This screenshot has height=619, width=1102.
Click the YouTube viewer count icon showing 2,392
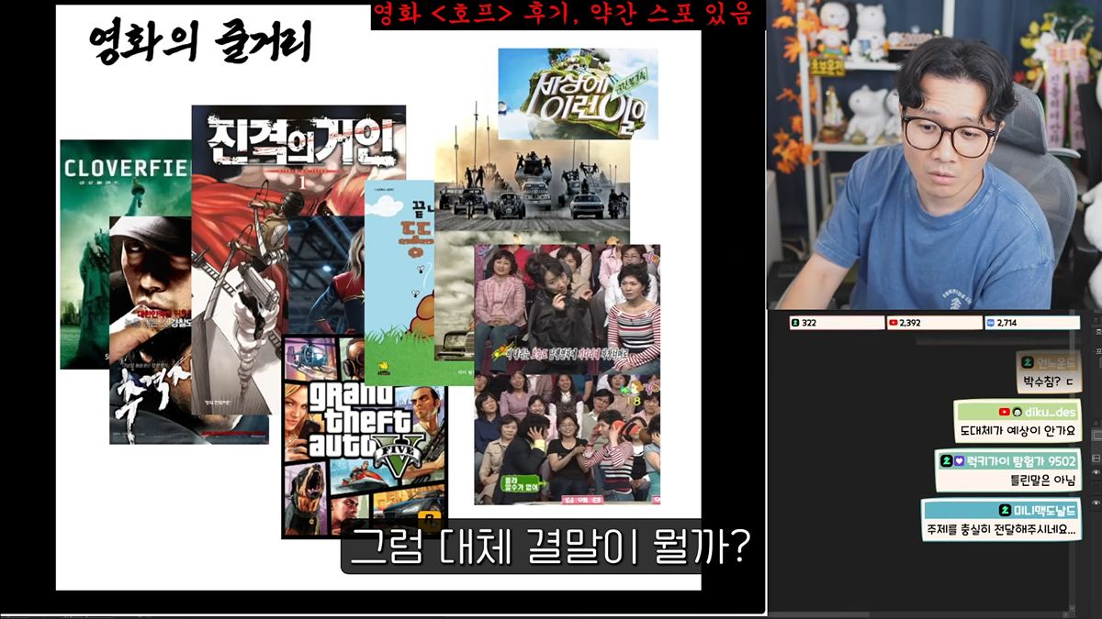pos(893,323)
